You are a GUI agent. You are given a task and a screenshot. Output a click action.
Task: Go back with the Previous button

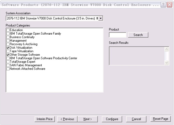point(67,119)
